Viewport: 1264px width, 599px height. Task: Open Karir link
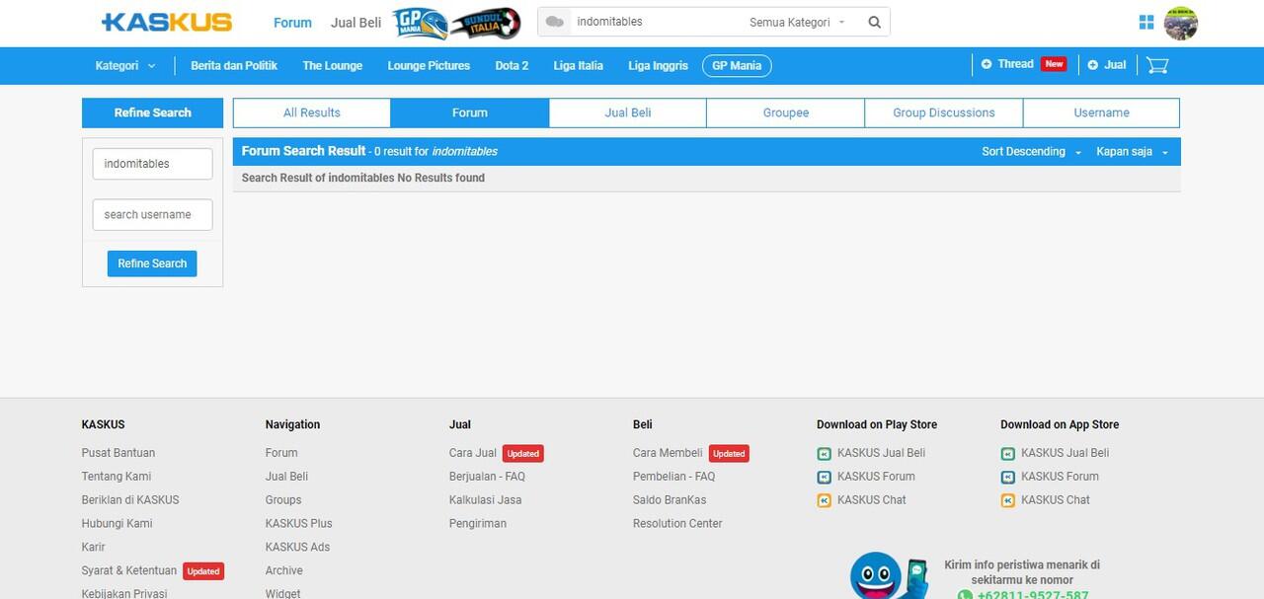pyautogui.click(x=93, y=548)
